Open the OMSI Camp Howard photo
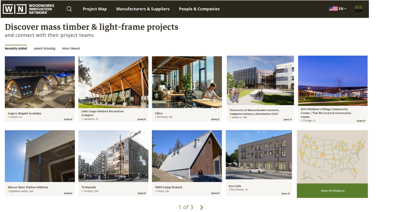This screenshot has height=212, width=405. click(187, 156)
